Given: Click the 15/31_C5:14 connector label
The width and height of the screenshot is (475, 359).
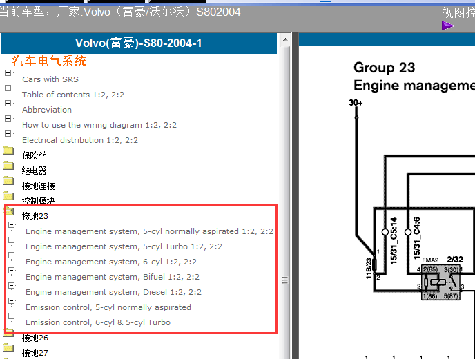Looking at the screenshot, I should coord(394,240).
